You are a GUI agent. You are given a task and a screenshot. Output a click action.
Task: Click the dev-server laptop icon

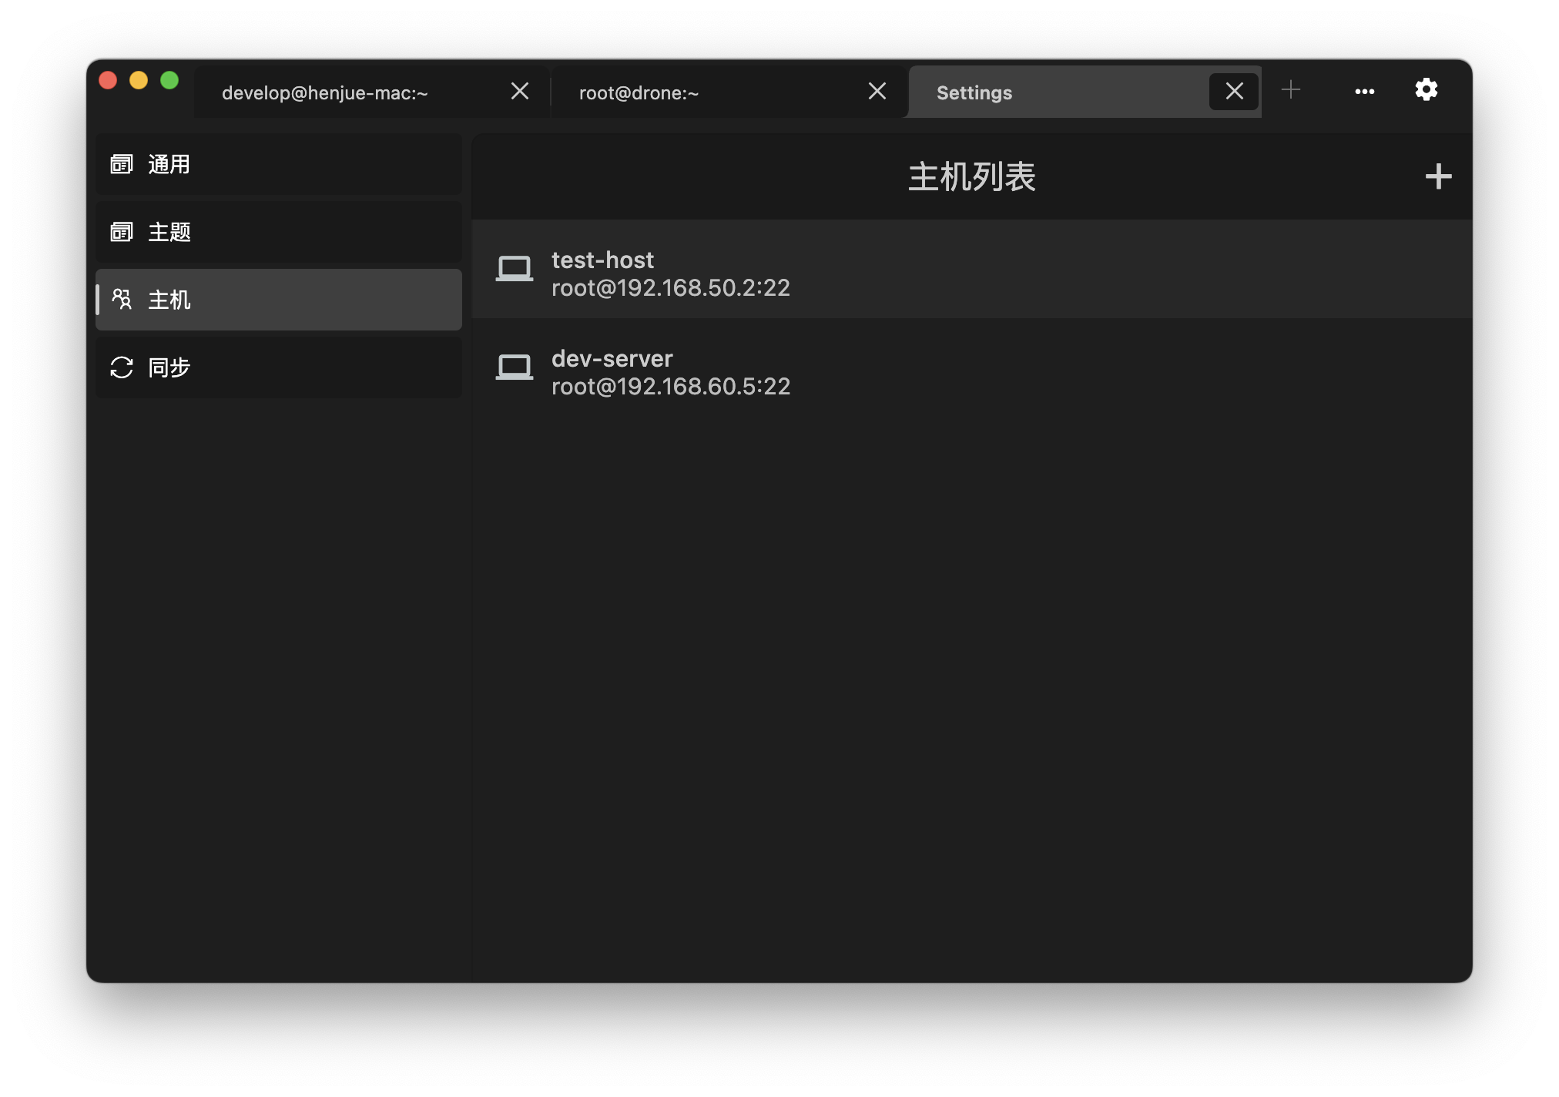(x=514, y=367)
